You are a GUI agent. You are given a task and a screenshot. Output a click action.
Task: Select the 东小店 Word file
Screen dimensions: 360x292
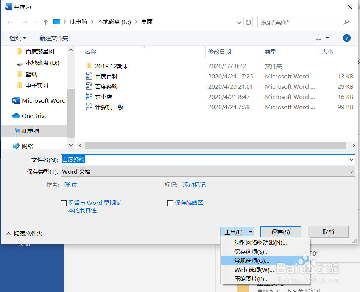pyautogui.click(x=103, y=97)
